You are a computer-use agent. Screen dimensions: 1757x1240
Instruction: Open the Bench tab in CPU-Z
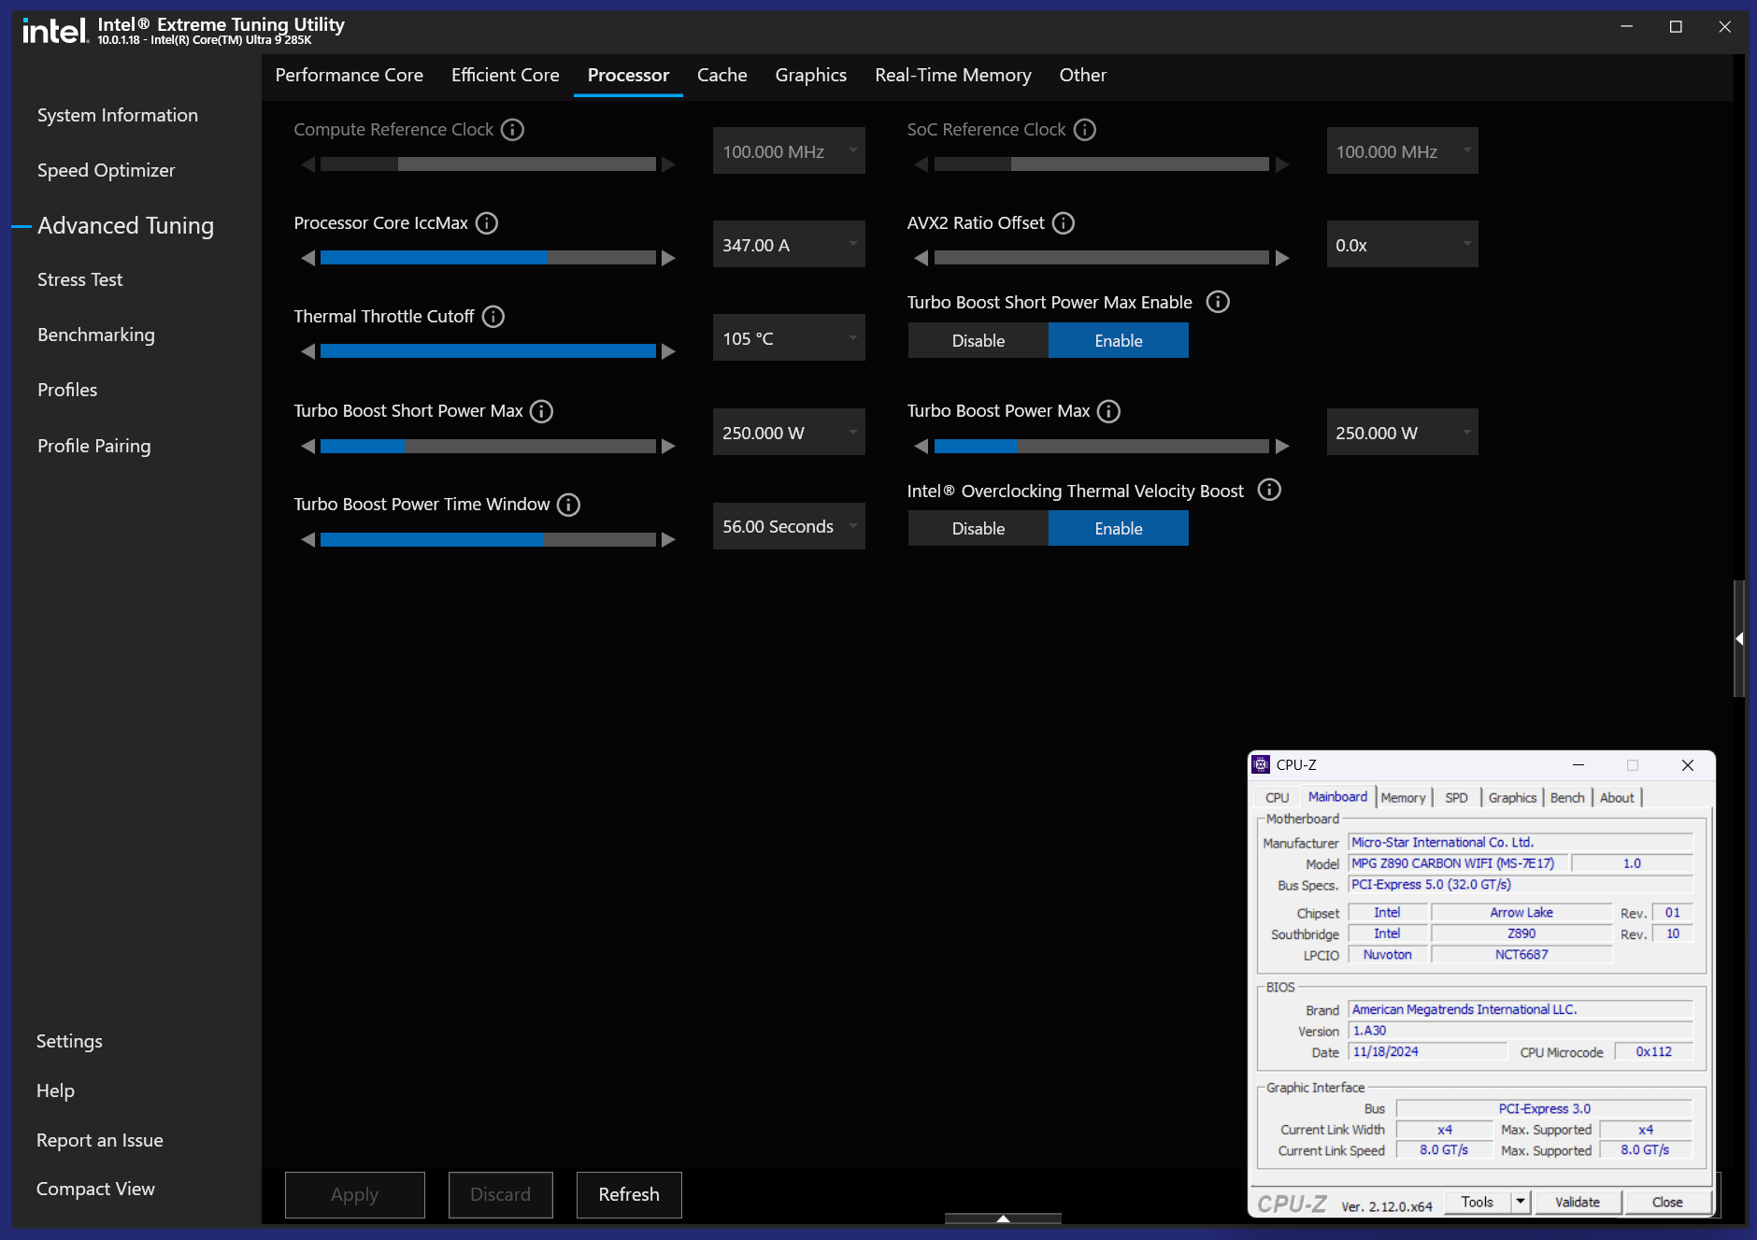click(1567, 797)
